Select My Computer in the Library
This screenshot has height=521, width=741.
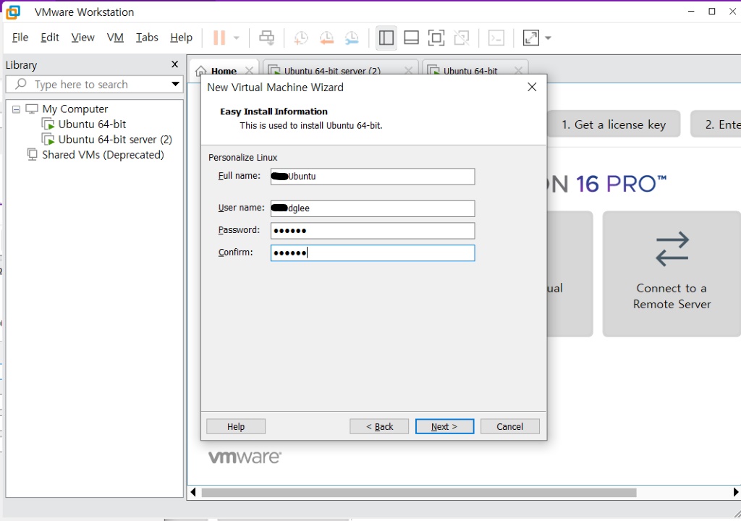(75, 109)
